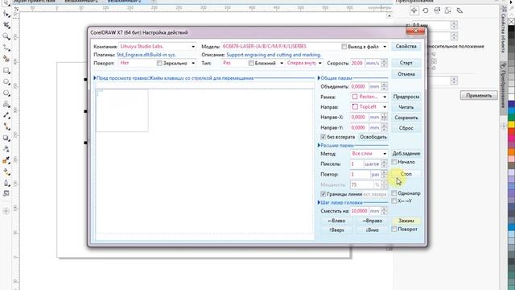
Task: Click the Читать button
Action: click(406, 107)
